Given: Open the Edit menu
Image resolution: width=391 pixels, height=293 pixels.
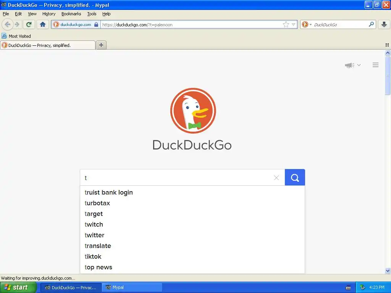Looking at the screenshot, I should tap(18, 14).
